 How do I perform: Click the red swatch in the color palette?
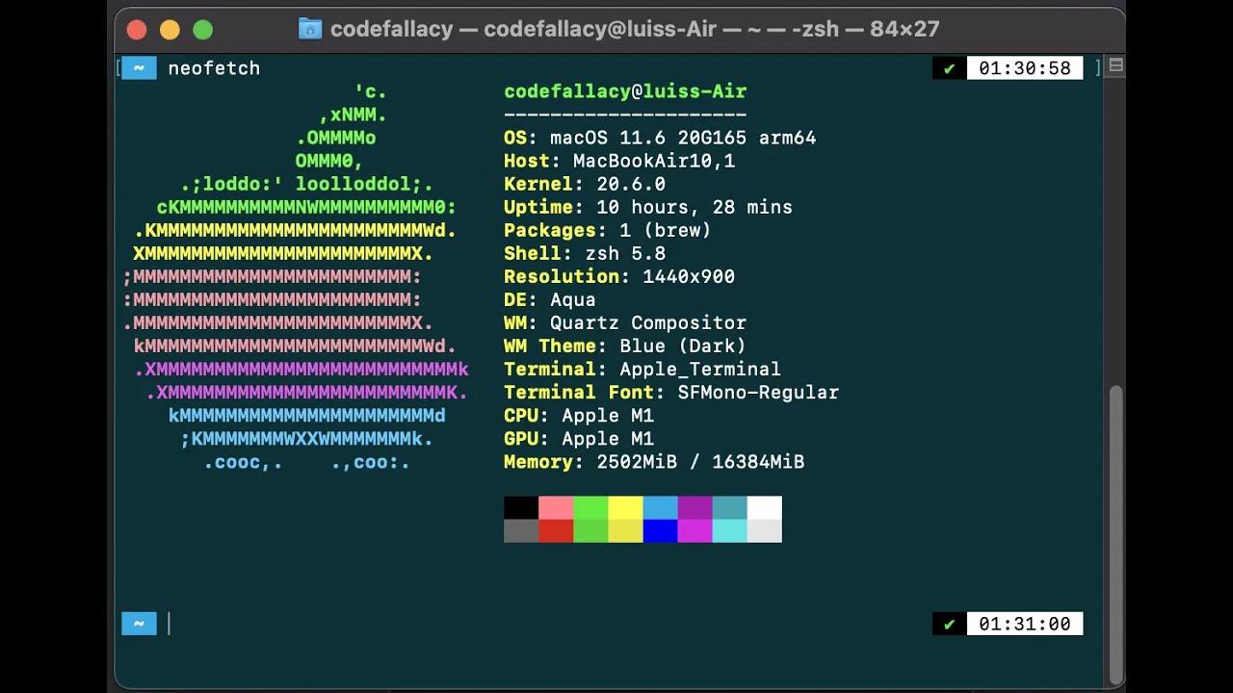pos(557,530)
